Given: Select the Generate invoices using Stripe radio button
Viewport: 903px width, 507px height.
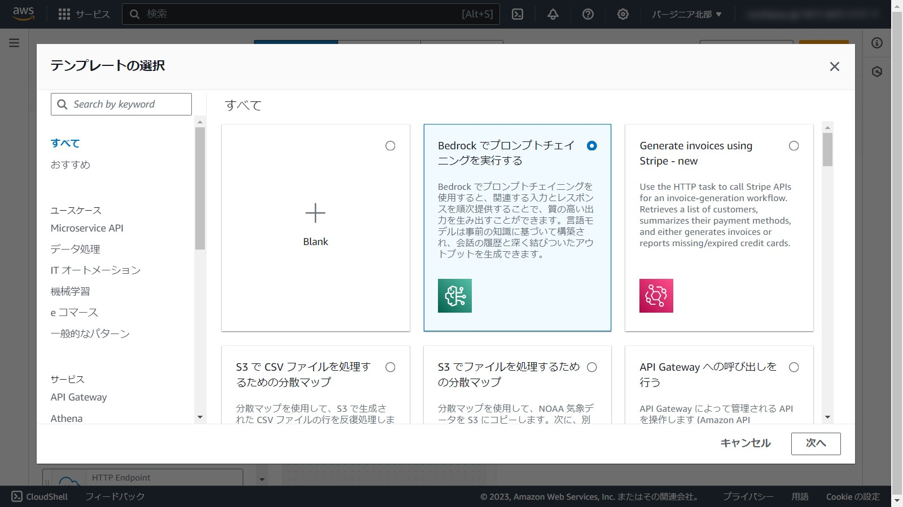Looking at the screenshot, I should point(794,146).
